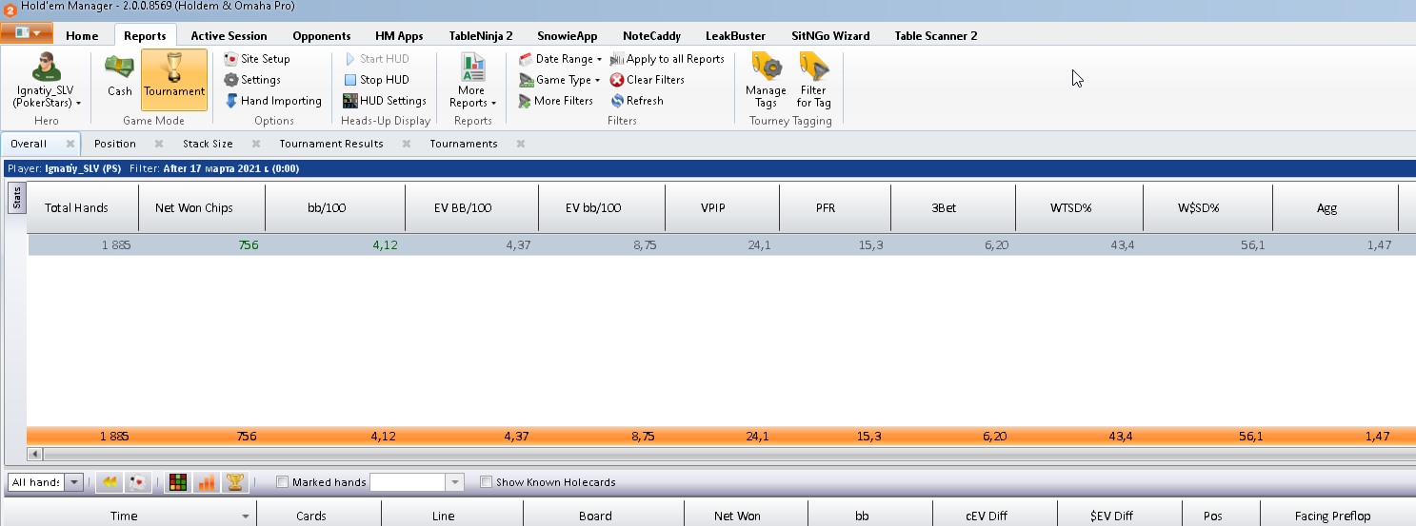This screenshot has height=526, width=1416.
Task: Select the Stack Size report tab
Action: click(208, 144)
